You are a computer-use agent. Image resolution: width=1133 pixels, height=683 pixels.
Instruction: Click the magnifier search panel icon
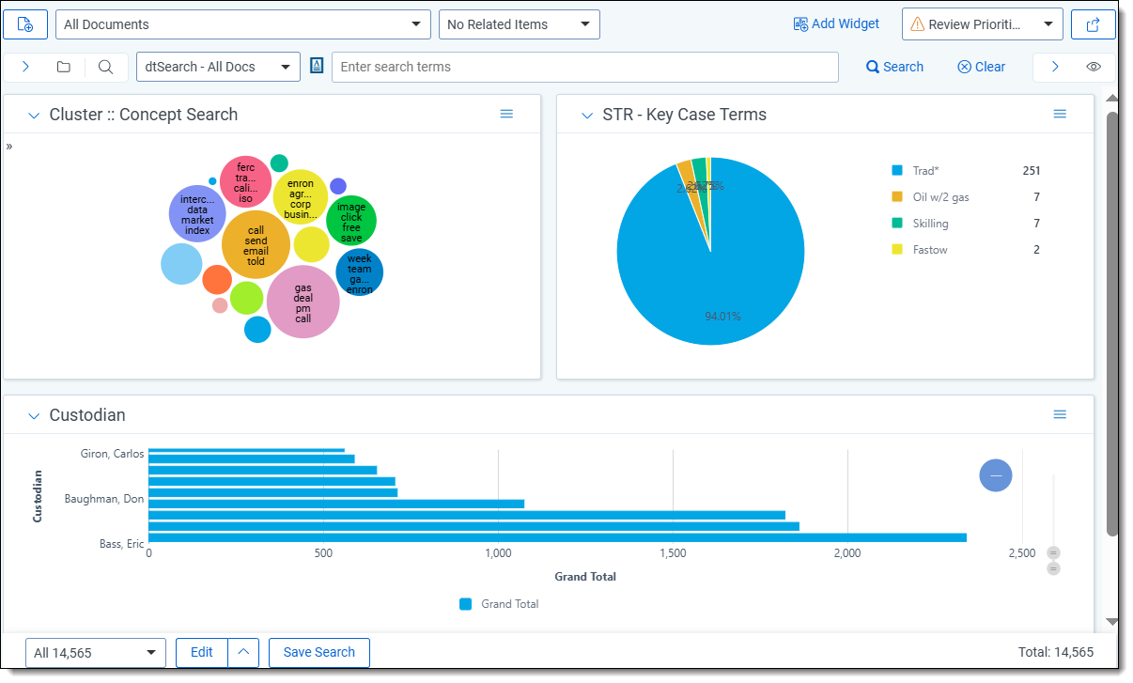click(106, 67)
